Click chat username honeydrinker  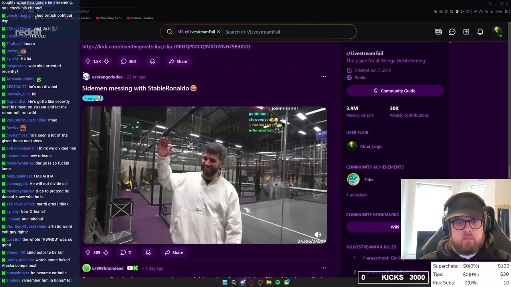(18, 273)
